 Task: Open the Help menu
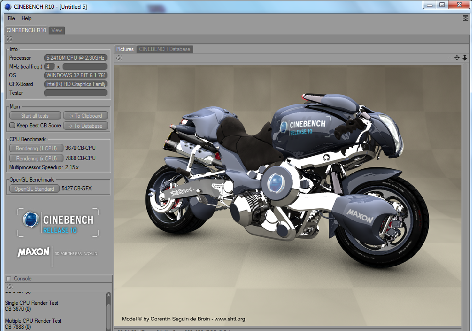point(26,18)
